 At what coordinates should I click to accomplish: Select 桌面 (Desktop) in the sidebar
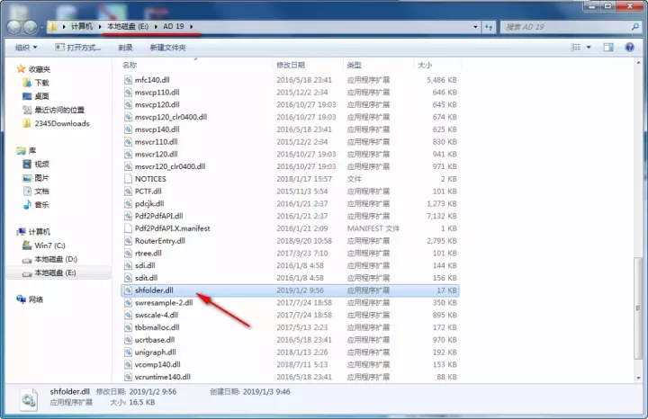click(x=41, y=96)
